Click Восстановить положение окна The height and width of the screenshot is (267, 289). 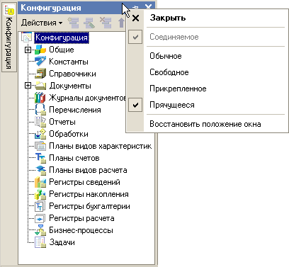[205, 124]
